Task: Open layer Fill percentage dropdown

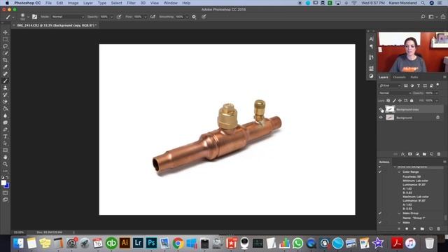Action: point(437,101)
